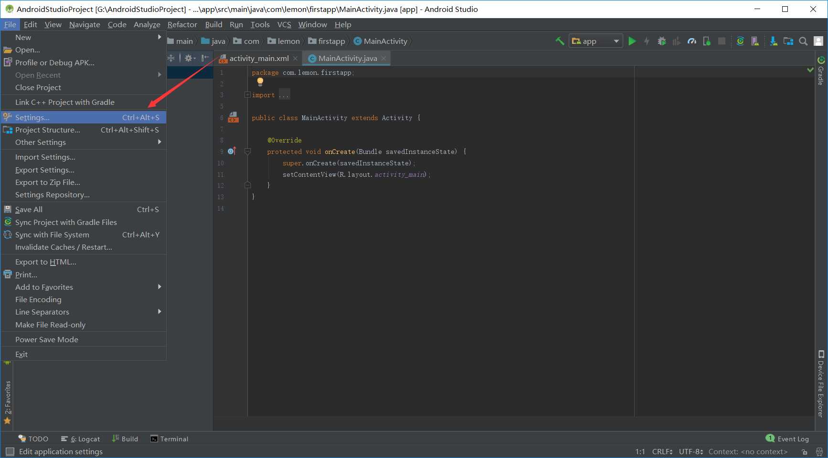828x458 pixels.
Task: Toggle Power Save Mode
Action: [x=84, y=339]
